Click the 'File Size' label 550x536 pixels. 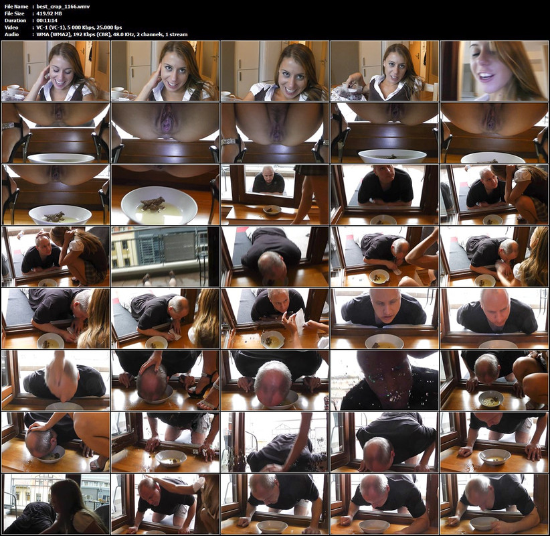pyautogui.click(x=14, y=13)
